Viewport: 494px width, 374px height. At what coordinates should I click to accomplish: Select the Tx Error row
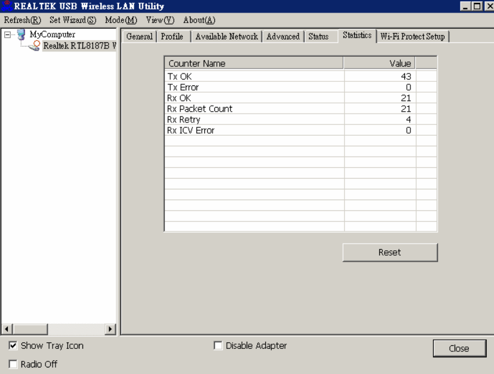point(300,87)
